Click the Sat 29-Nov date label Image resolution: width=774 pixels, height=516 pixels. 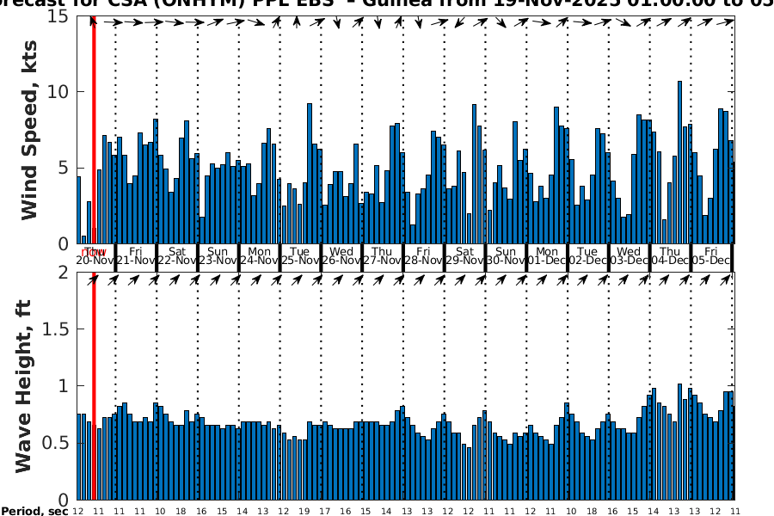[x=465, y=256]
